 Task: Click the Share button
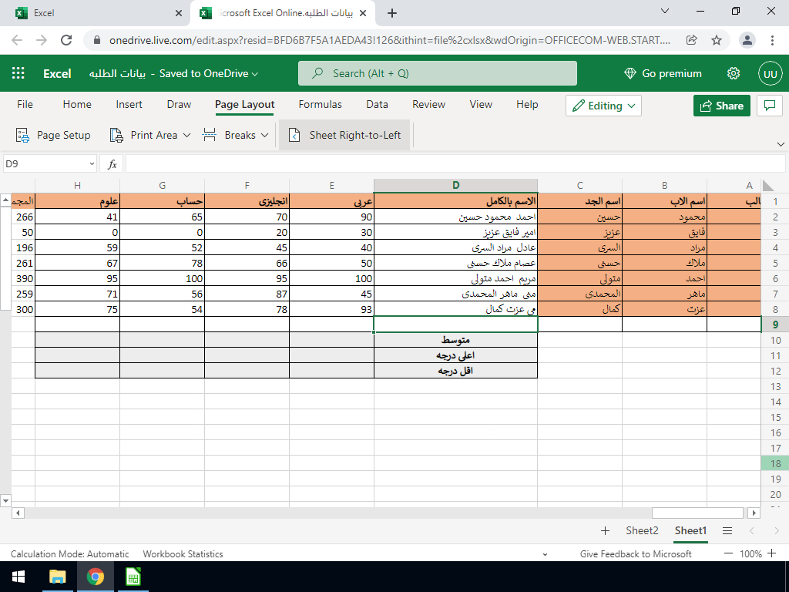tap(721, 106)
